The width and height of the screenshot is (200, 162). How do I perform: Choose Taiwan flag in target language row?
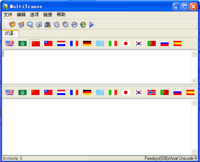coord(48,92)
